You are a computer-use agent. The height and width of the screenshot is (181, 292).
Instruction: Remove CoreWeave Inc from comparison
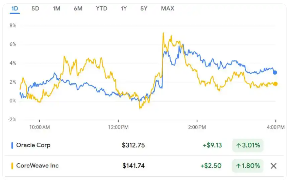pos(274,166)
